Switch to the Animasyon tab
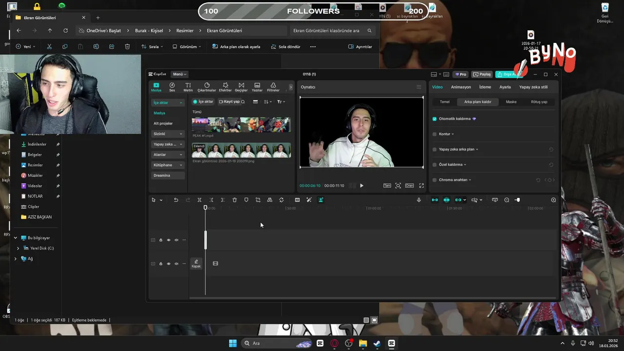The height and width of the screenshot is (351, 624). [461, 87]
